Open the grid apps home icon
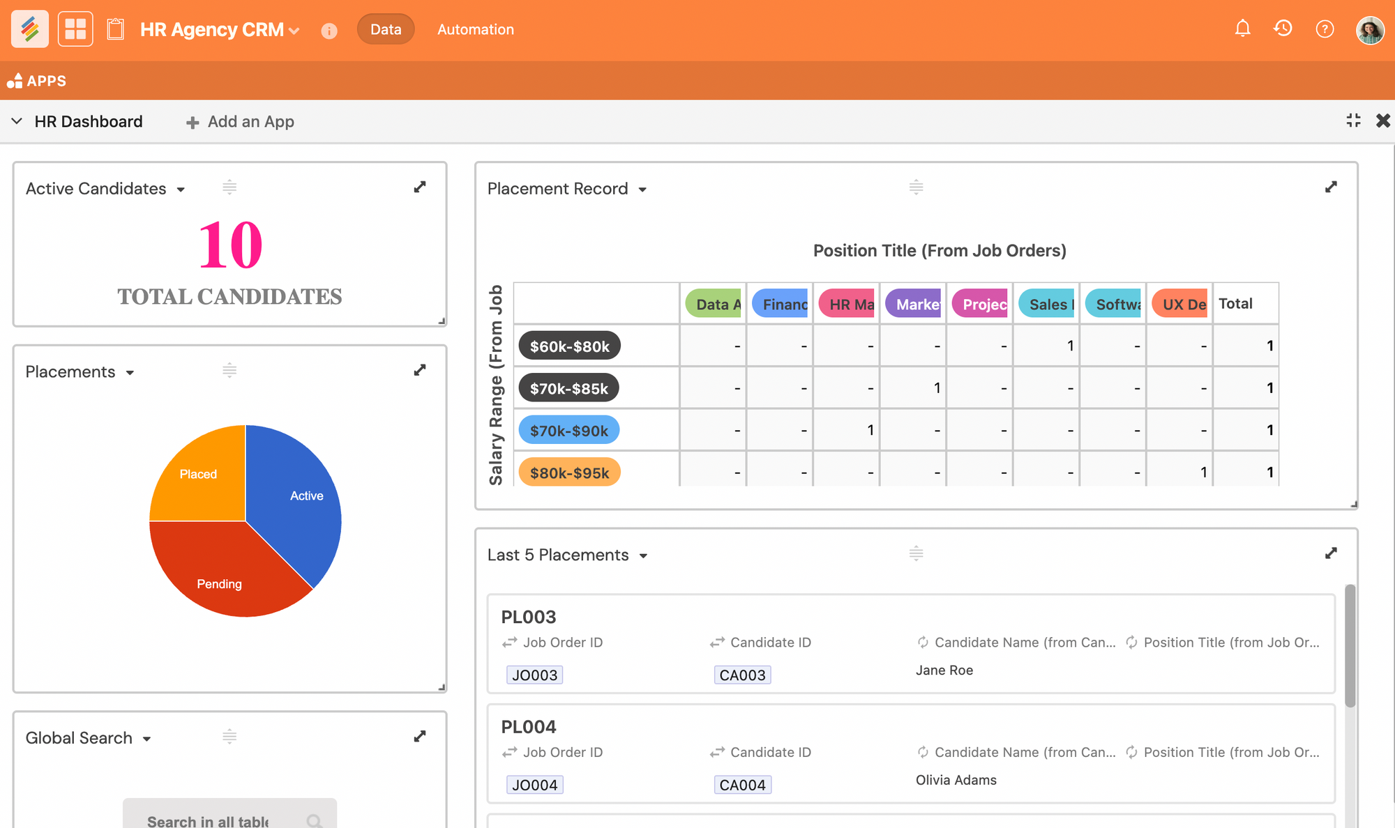The height and width of the screenshot is (828, 1395). [x=75, y=29]
